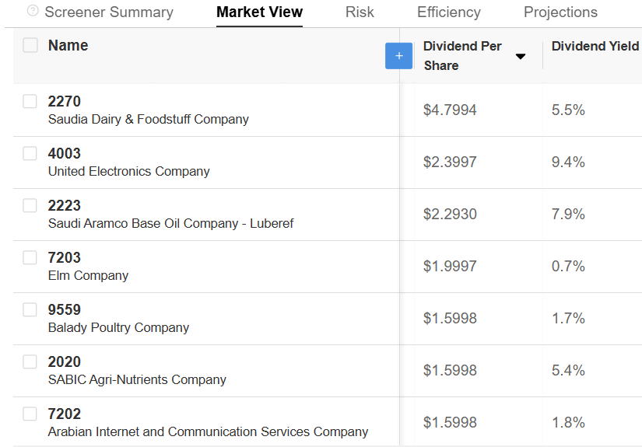642x447 pixels.
Task: Open ticker 2223 link
Action: point(65,205)
